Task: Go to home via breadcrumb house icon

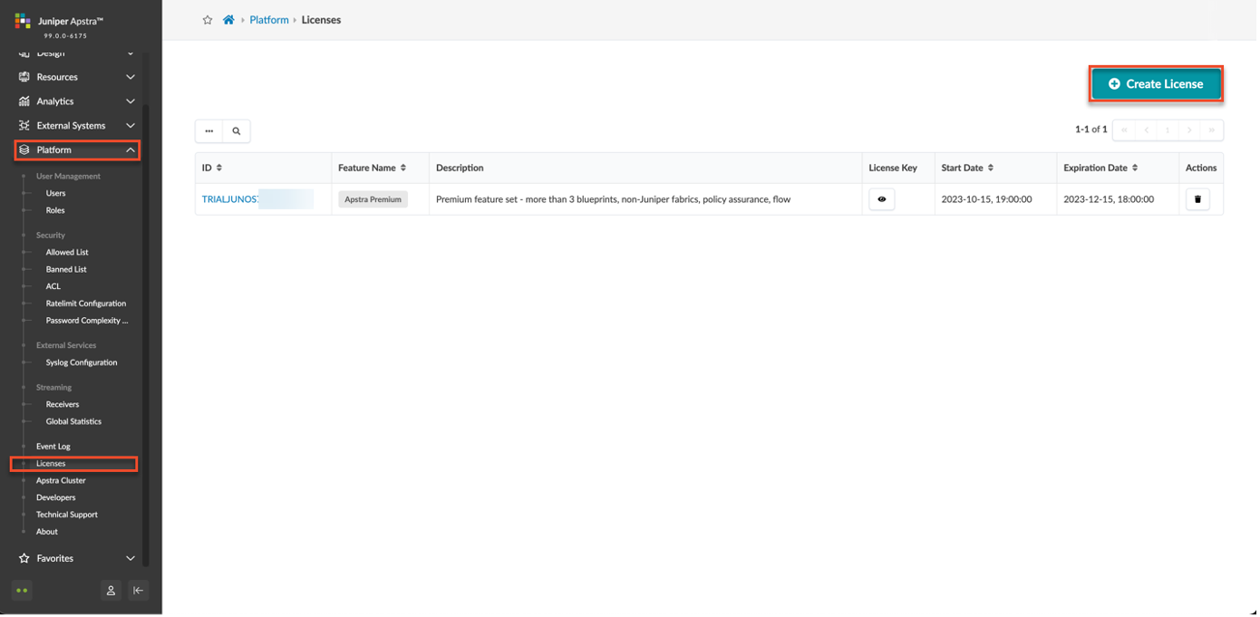Action: [x=228, y=20]
